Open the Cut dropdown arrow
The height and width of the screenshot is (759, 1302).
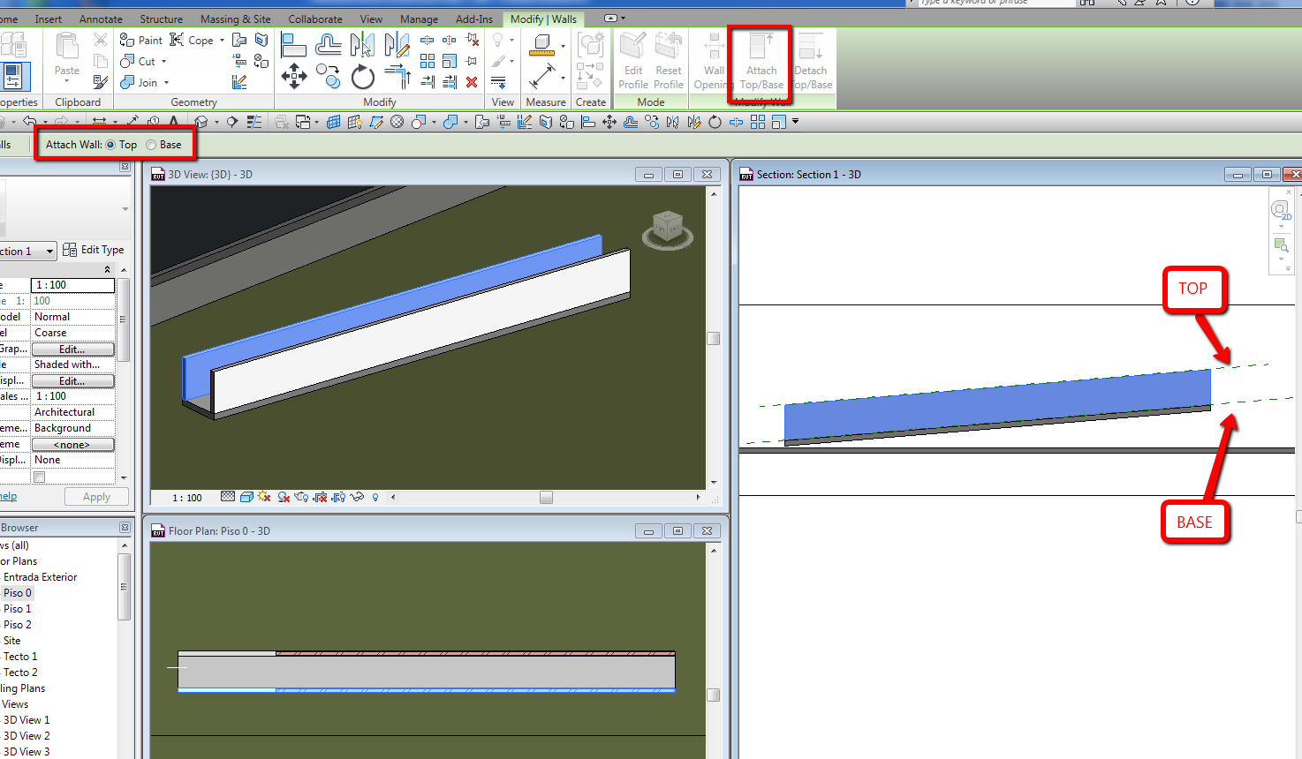pyautogui.click(x=163, y=62)
